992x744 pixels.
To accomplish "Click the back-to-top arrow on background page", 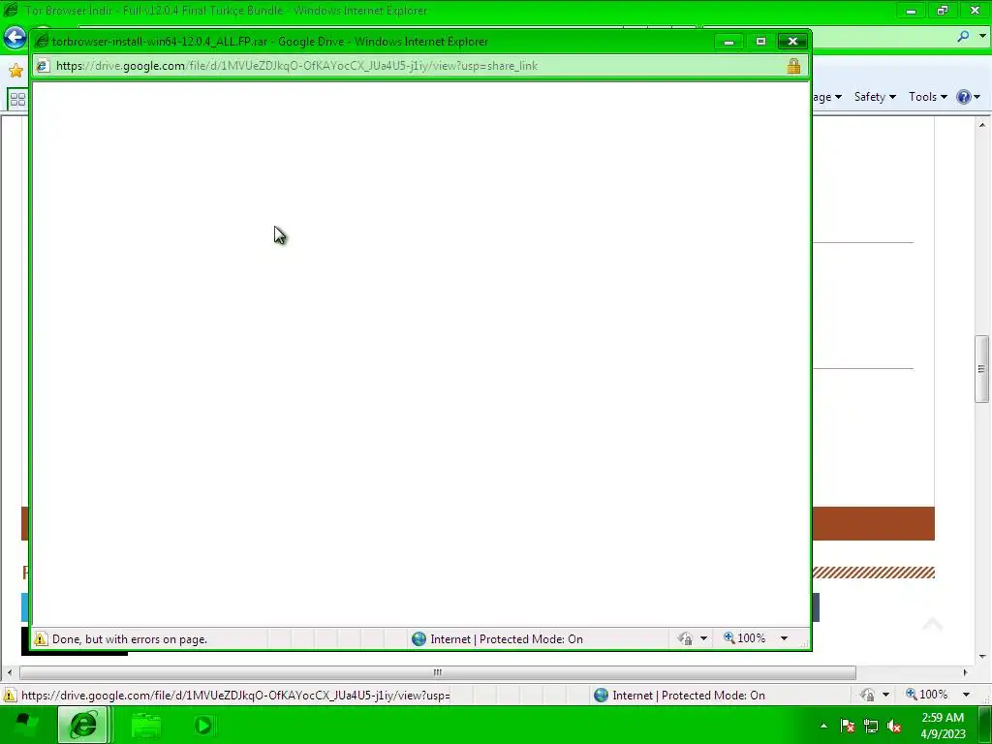I will [932, 625].
